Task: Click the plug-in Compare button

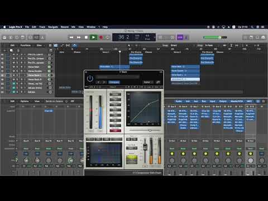Action: (x=114, y=82)
